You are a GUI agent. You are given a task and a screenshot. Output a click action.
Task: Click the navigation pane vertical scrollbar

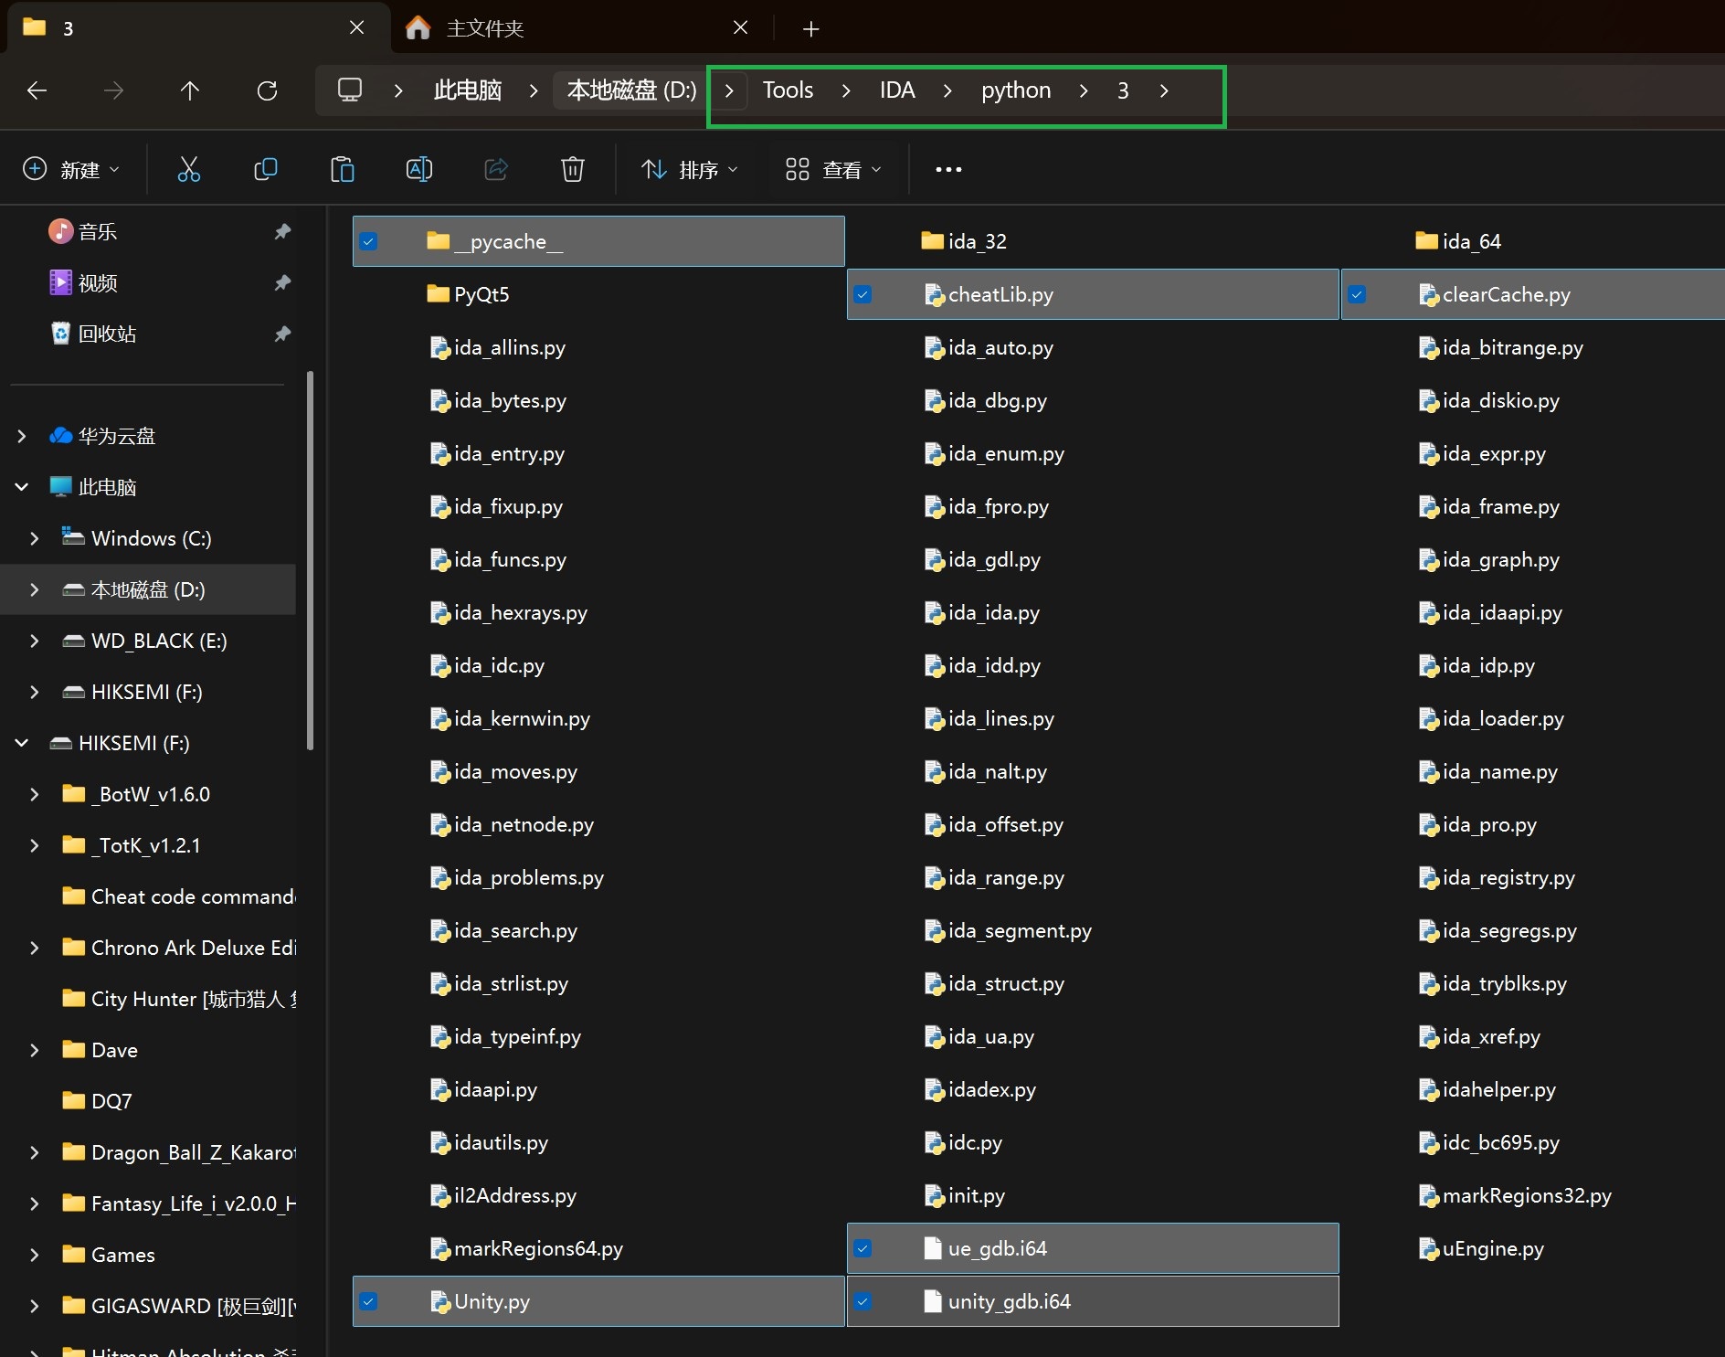[x=311, y=561]
